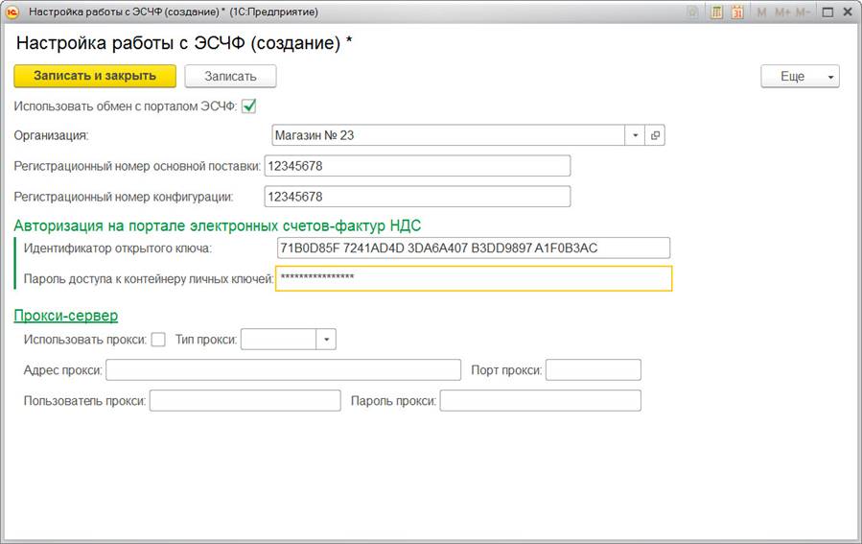This screenshot has width=862, height=544.
Task: Open the 'Еще' actions menu
Action: (x=800, y=76)
